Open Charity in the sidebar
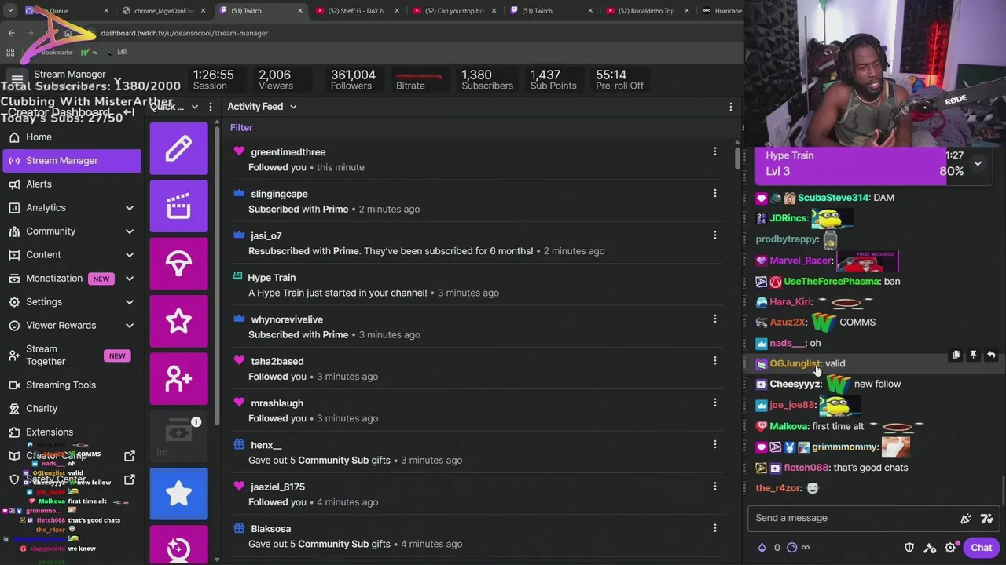Image resolution: width=1006 pixels, height=565 pixels. [72, 408]
